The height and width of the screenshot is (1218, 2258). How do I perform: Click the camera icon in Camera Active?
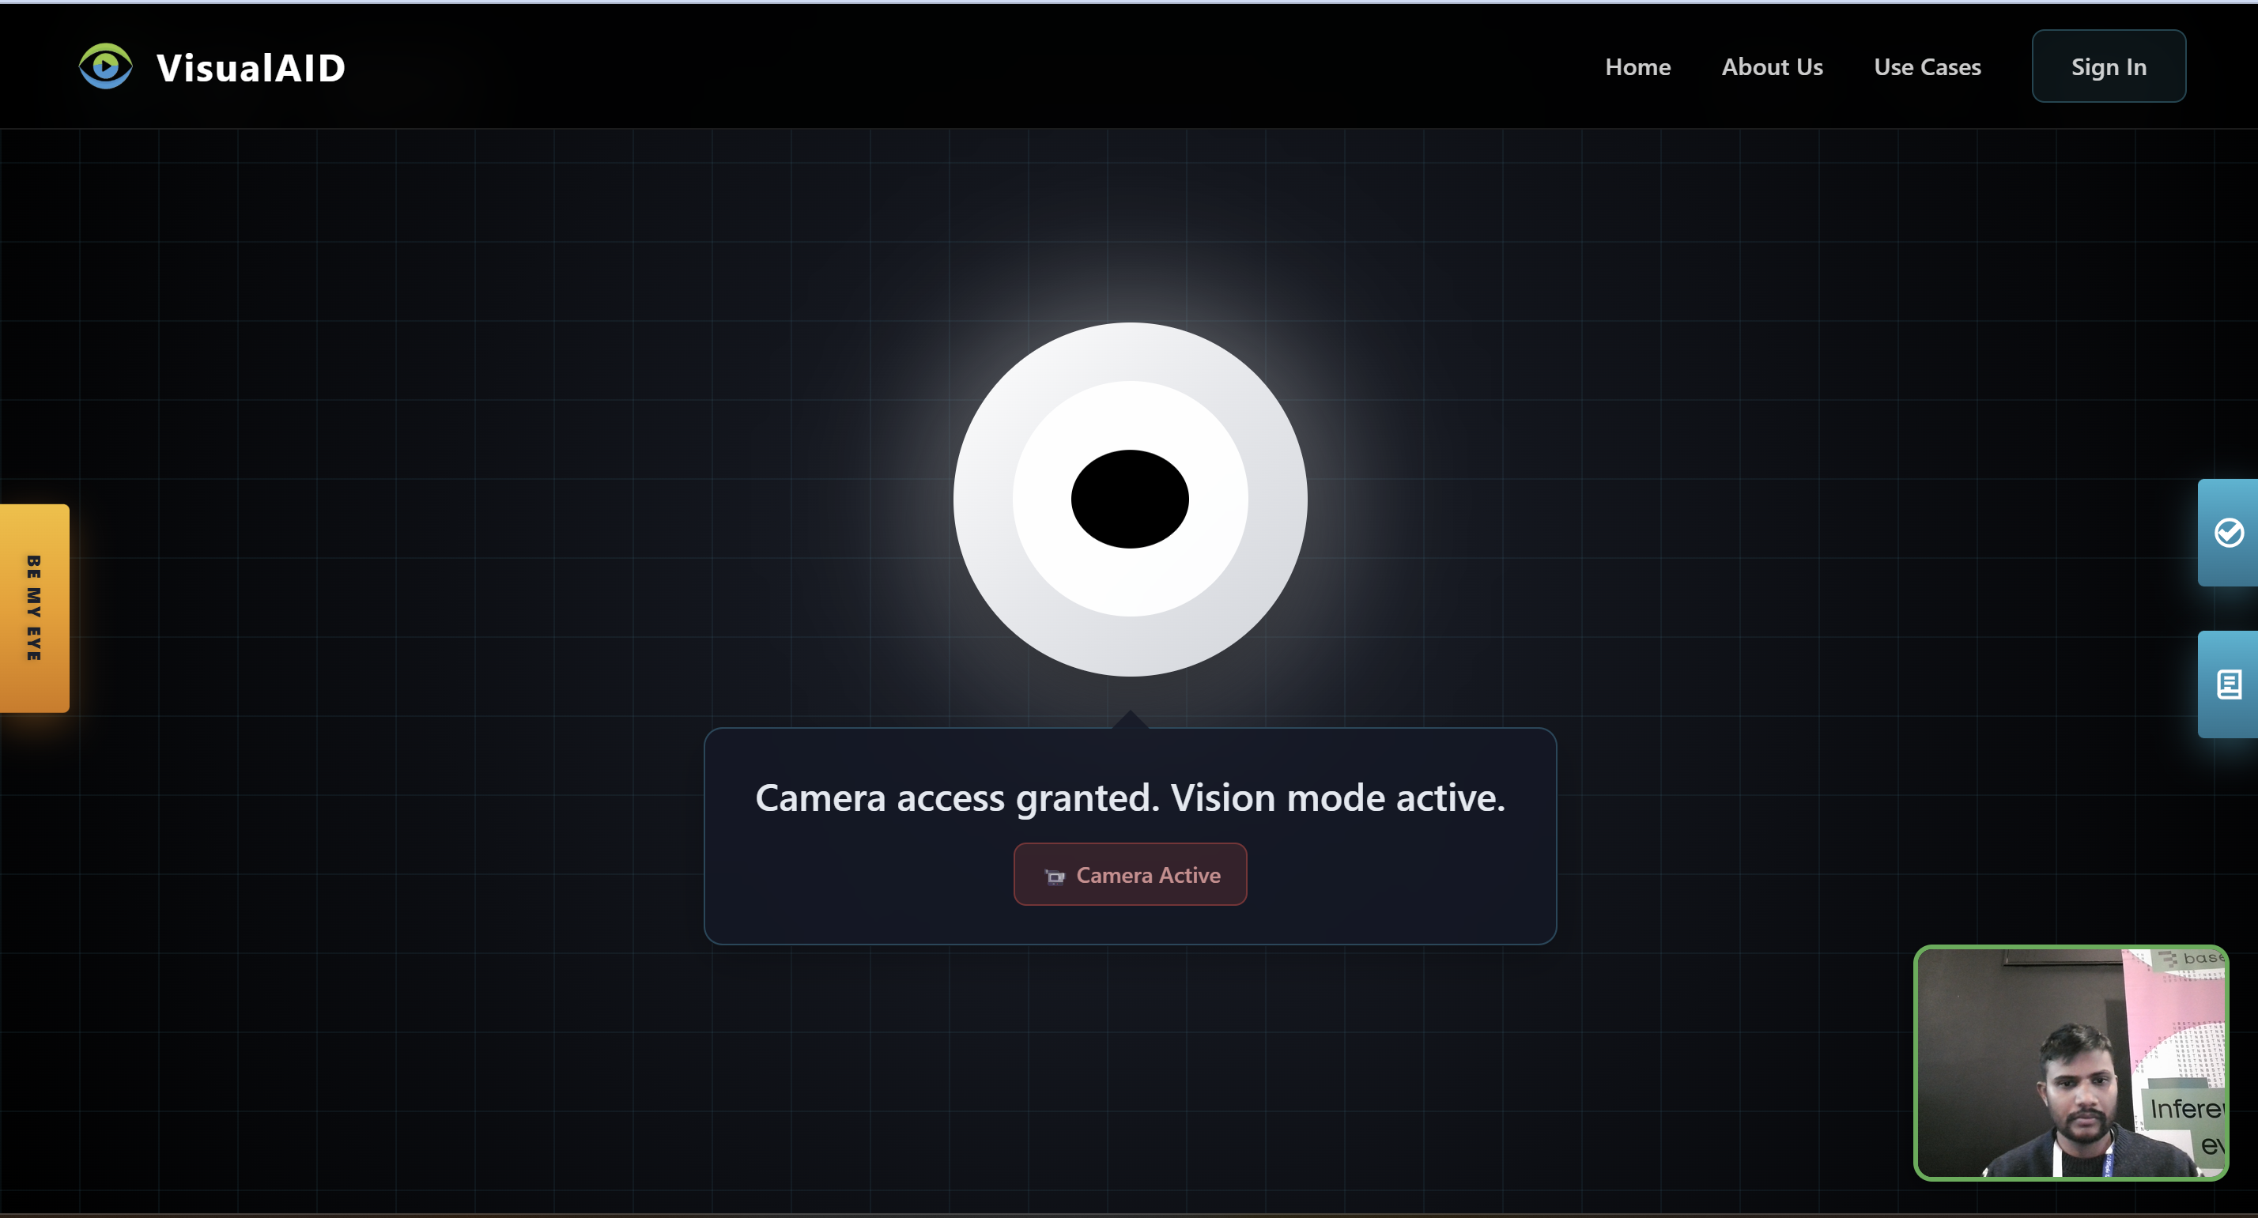click(x=1055, y=877)
